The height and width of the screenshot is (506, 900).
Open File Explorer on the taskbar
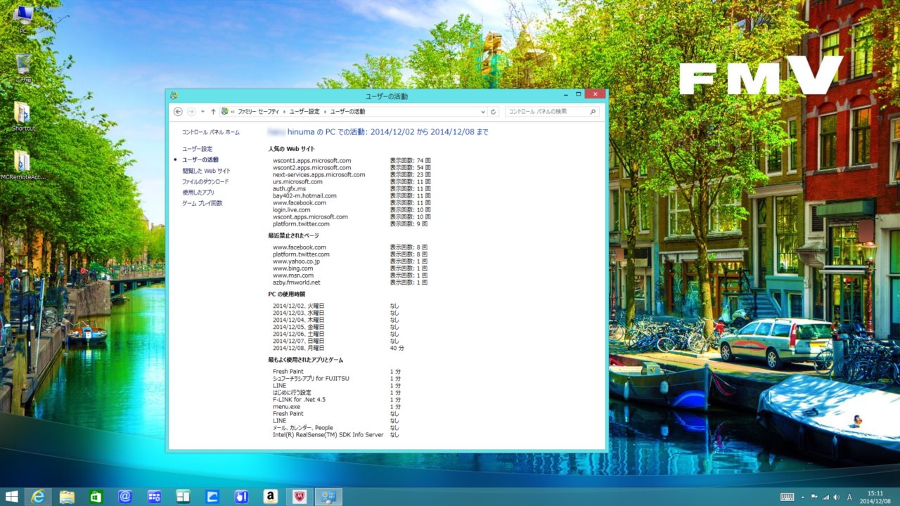click(67, 497)
